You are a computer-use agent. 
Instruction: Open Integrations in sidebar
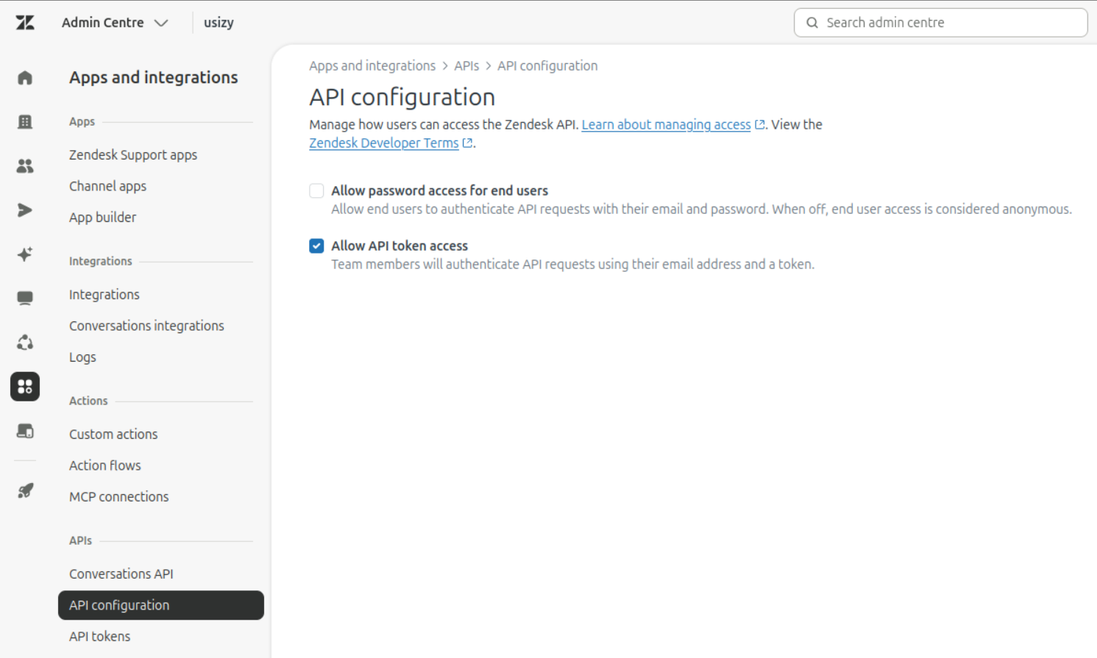[104, 295]
